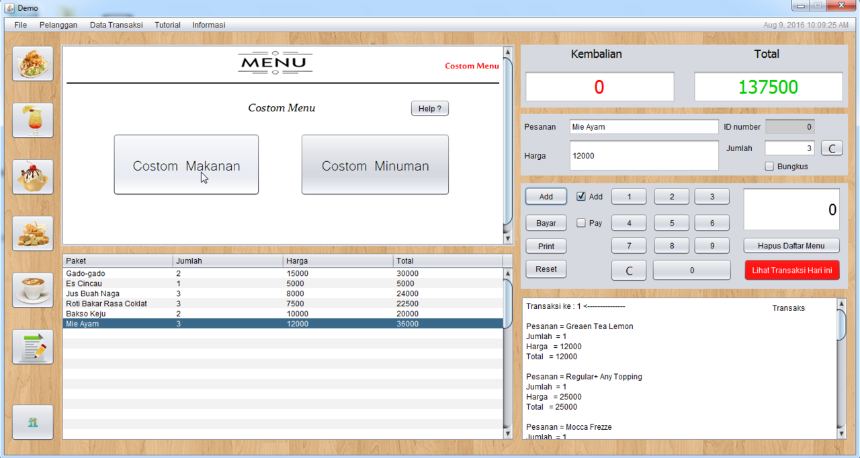Open the Data Transaksi menu
The width and height of the screenshot is (860, 458).
[x=116, y=25]
